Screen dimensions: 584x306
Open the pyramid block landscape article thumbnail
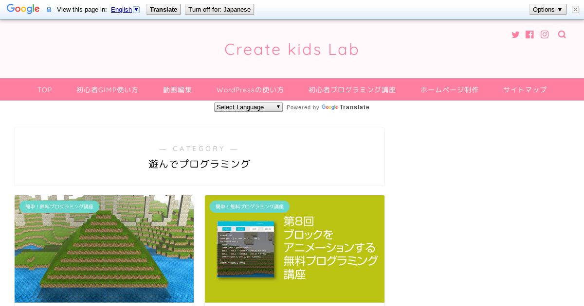[104, 249]
